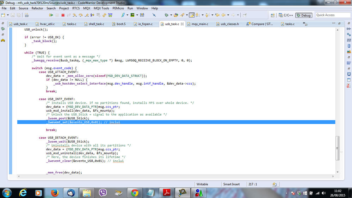352x198 pixels.
Task: Open dropdown next to Previous Annotation icon
Action: (x=212, y=15)
